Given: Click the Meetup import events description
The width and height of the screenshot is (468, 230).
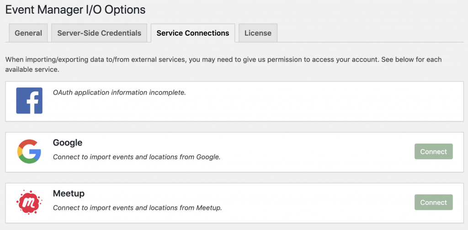Looking at the screenshot, I should pos(137,207).
